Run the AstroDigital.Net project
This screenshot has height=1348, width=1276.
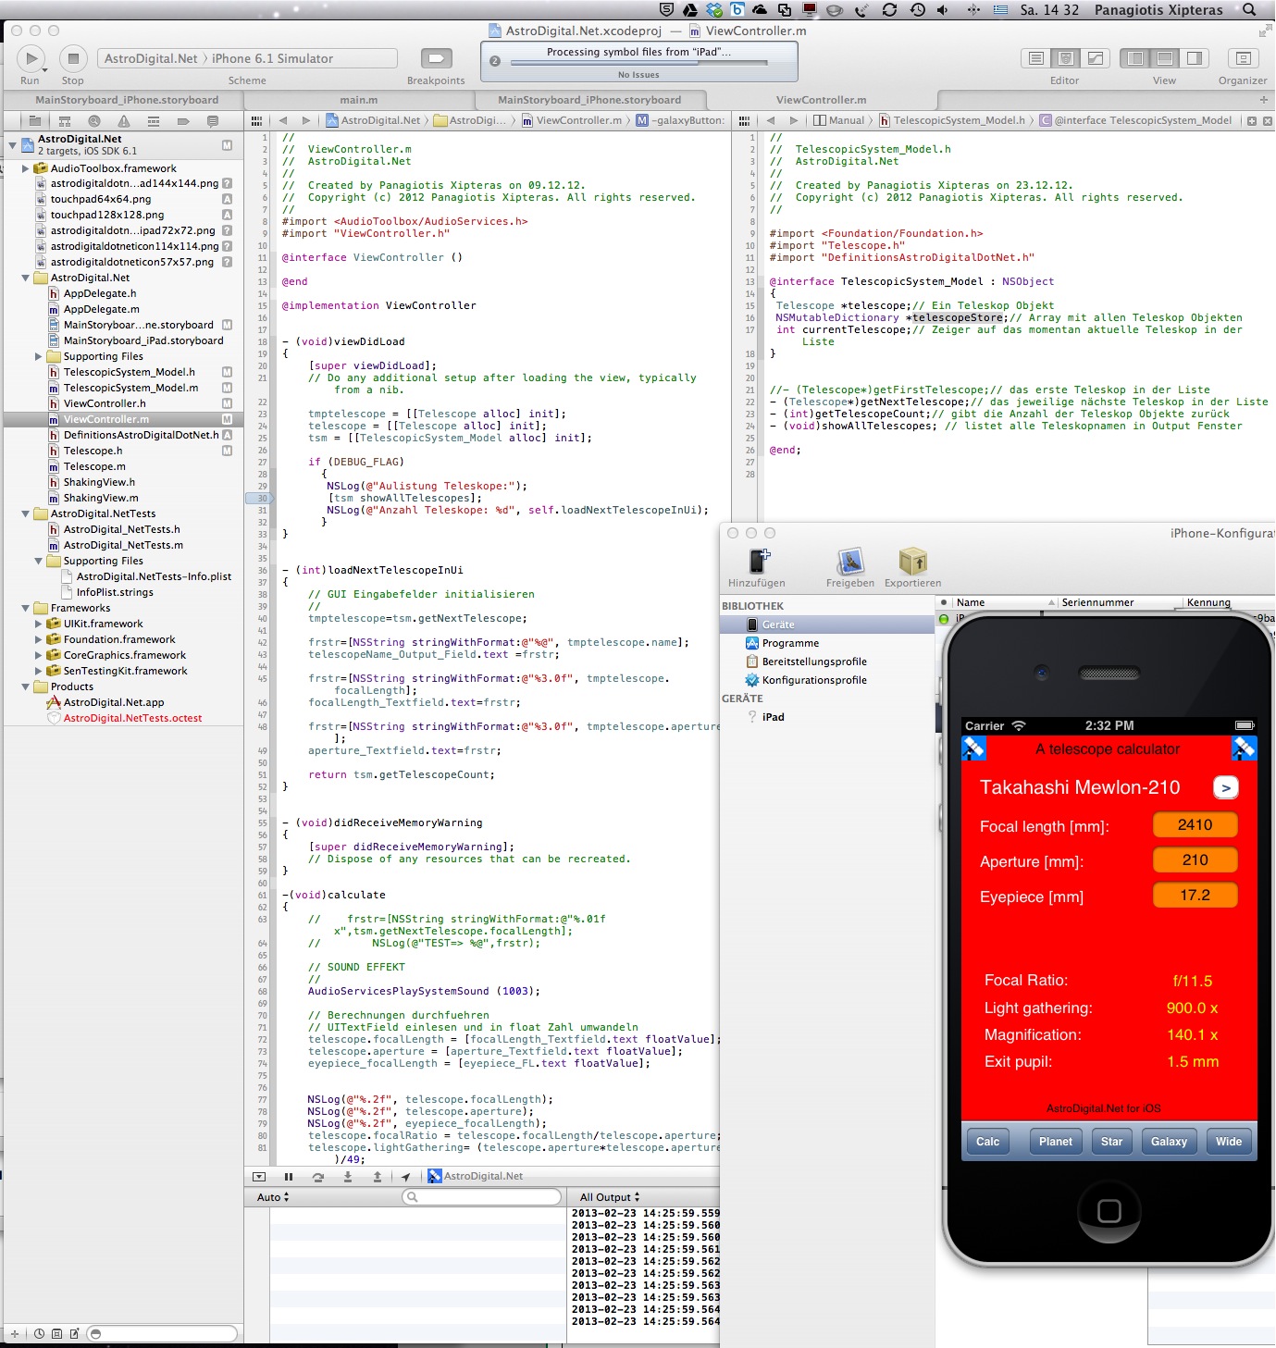tap(31, 58)
